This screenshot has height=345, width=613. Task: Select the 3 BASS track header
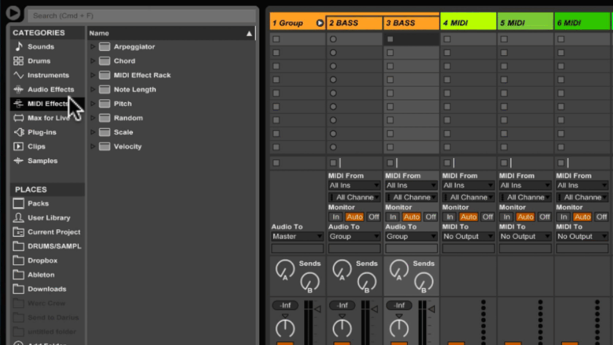point(411,23)
